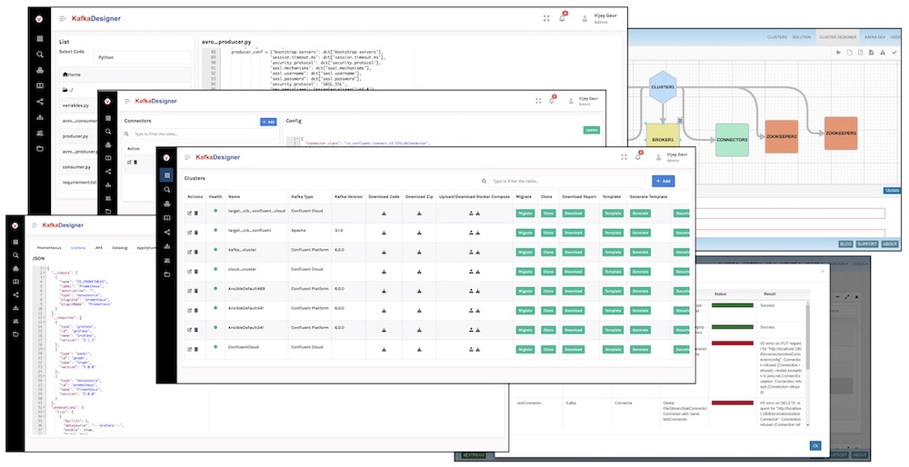Image resolution: width=909 pixels, height=467 pixels.
Task: Open the share icon in the code list window sidebar
Action: click(40, 102)
